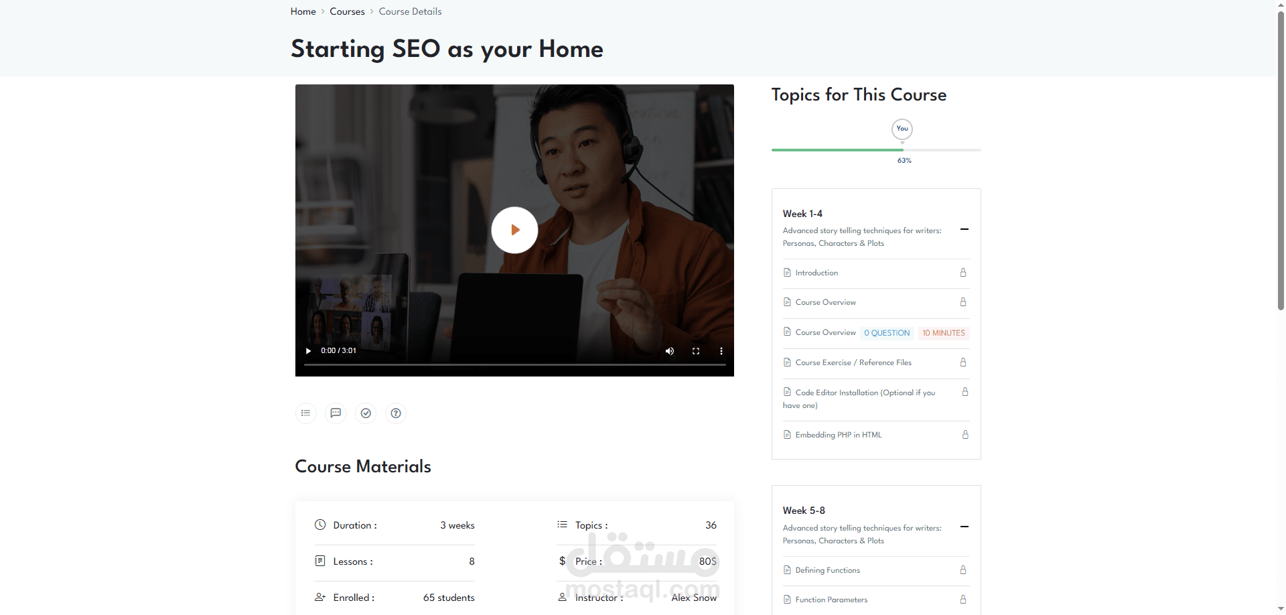Viewport: 1286px width, 615px height.
Task: Click lock icon on Course Exercise row
Action: [x=963, y=362]
